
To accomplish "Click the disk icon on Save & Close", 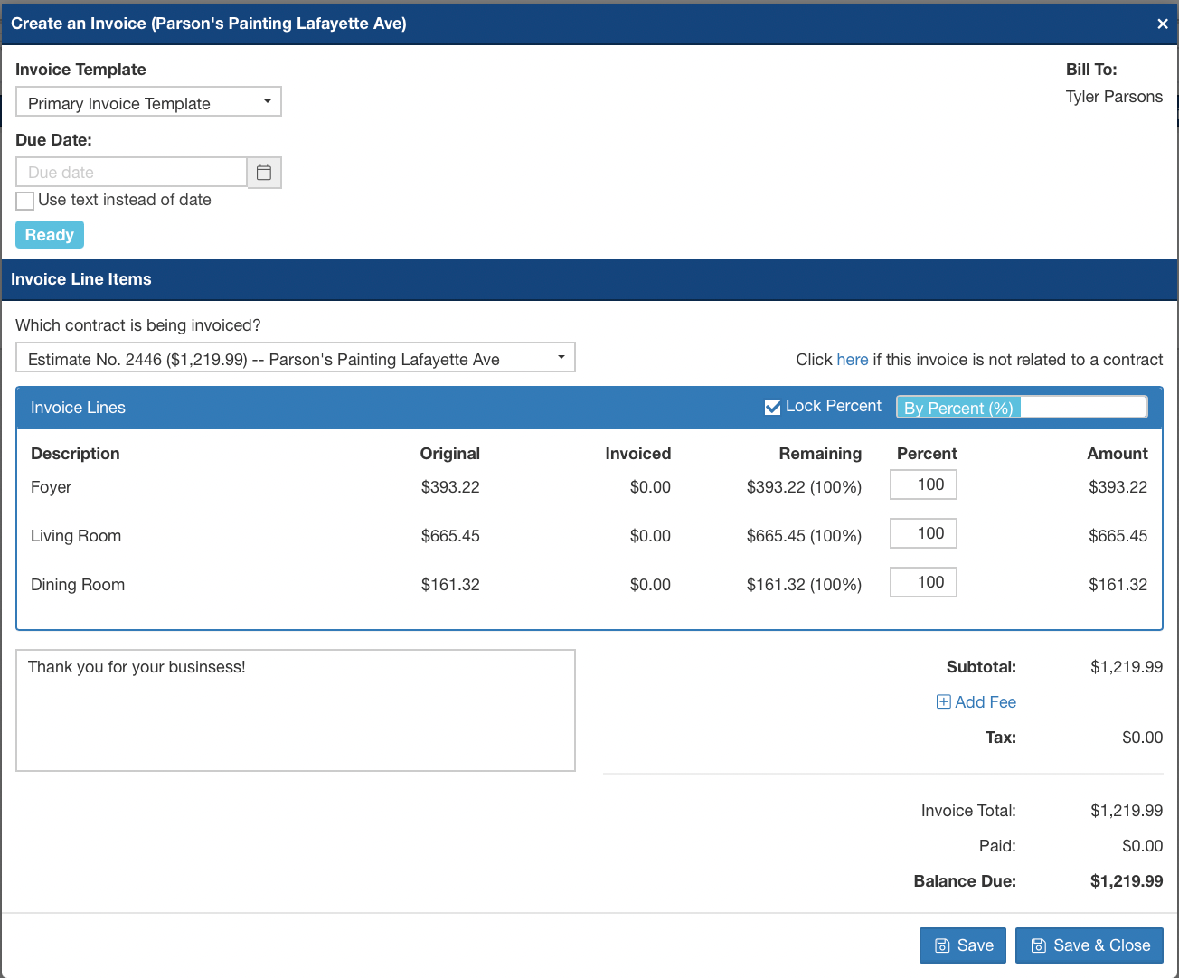I will 1041,945.
